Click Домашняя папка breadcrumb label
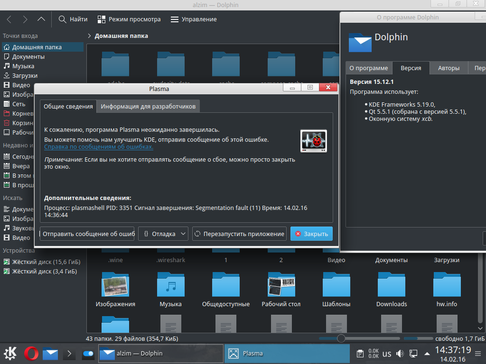This screenshot has width=486, height=364. [x=121, y=36]
